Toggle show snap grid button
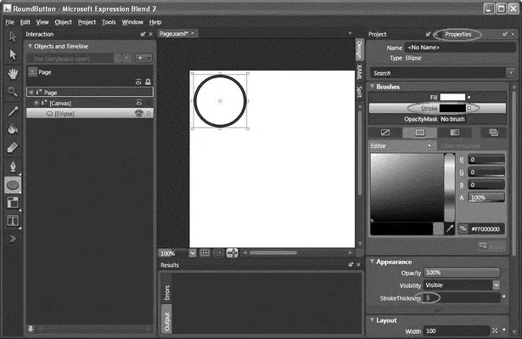This screenshot has height=339, width=522. [205, 253]
